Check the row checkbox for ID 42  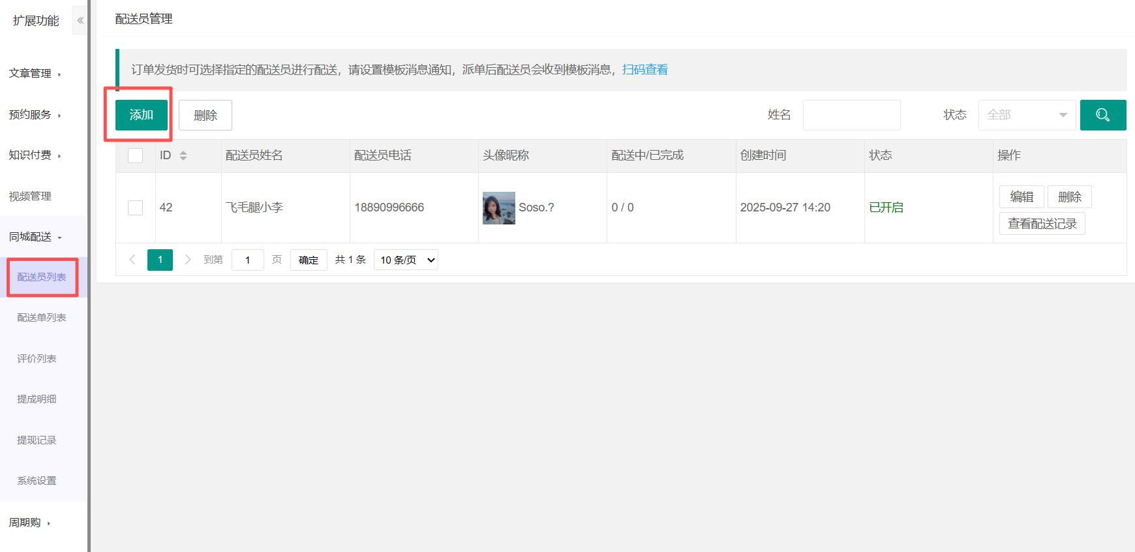[136, 207]
